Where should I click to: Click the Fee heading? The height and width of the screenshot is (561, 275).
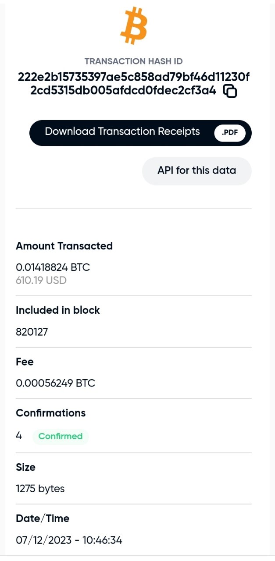25,362
